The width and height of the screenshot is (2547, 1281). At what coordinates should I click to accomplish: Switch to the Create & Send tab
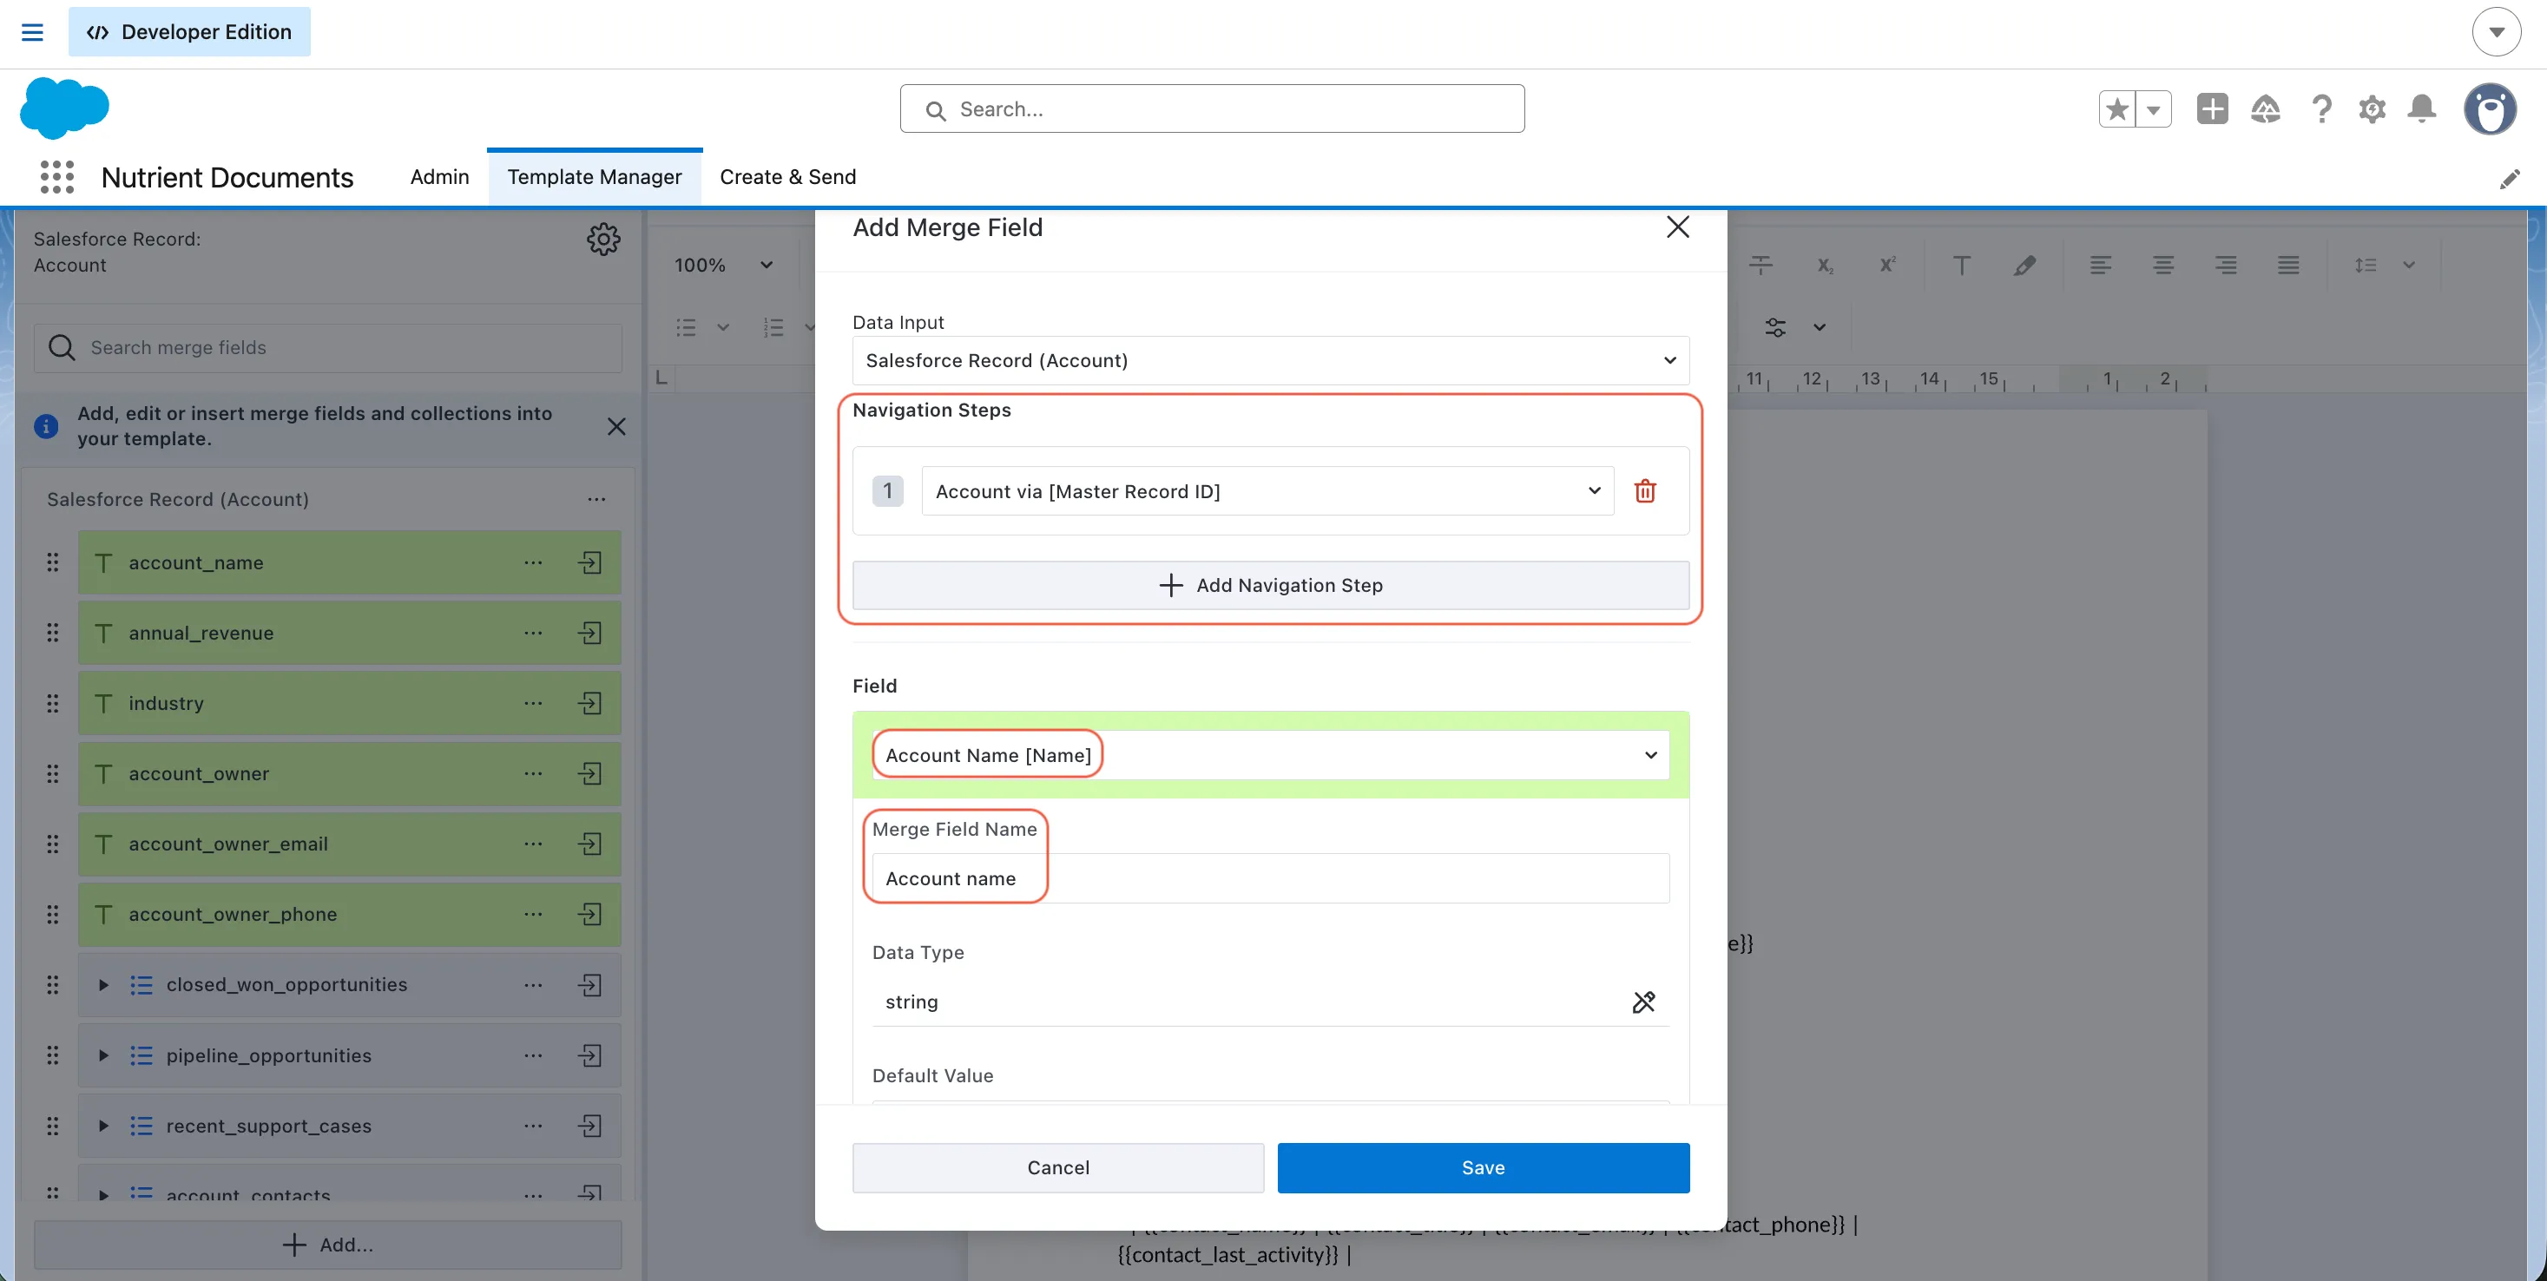[x=787, y=177]
